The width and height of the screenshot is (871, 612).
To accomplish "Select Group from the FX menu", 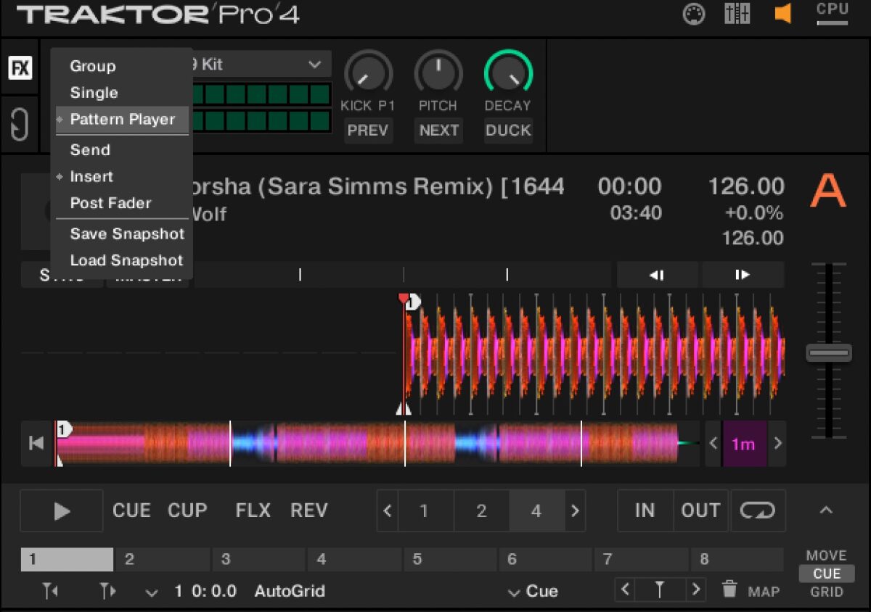I will click(93, 66).
